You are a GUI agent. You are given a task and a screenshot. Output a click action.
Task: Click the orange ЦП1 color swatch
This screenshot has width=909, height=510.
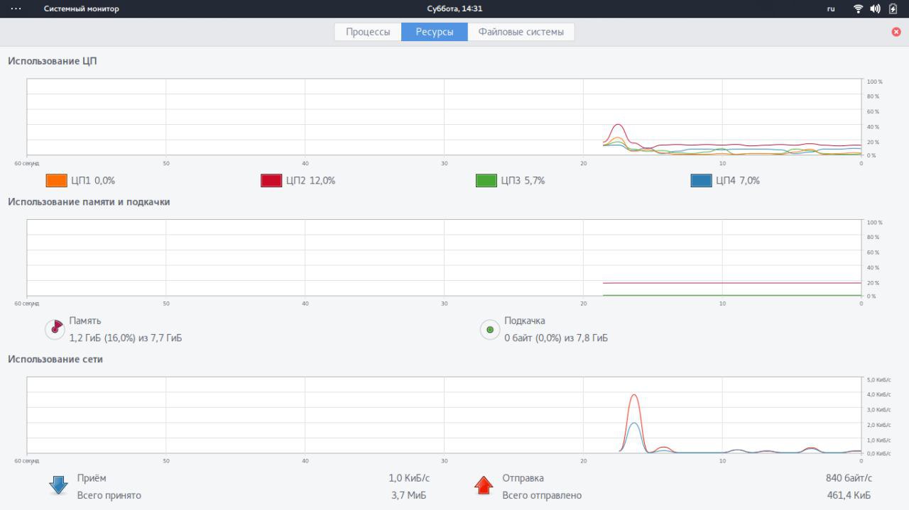coord(56,181)
